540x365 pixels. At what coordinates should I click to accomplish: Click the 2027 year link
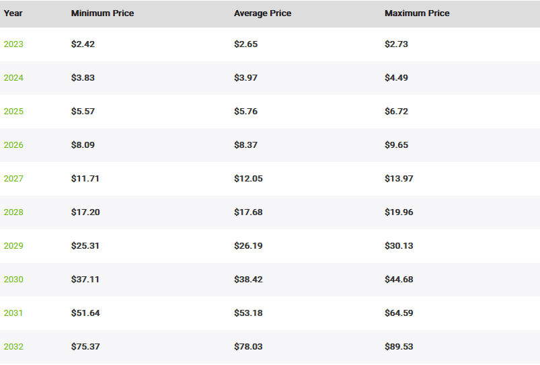click(13, 179)
